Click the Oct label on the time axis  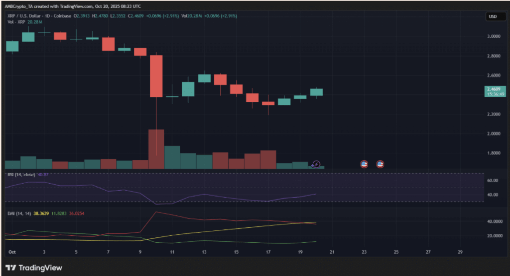[12, 252]
